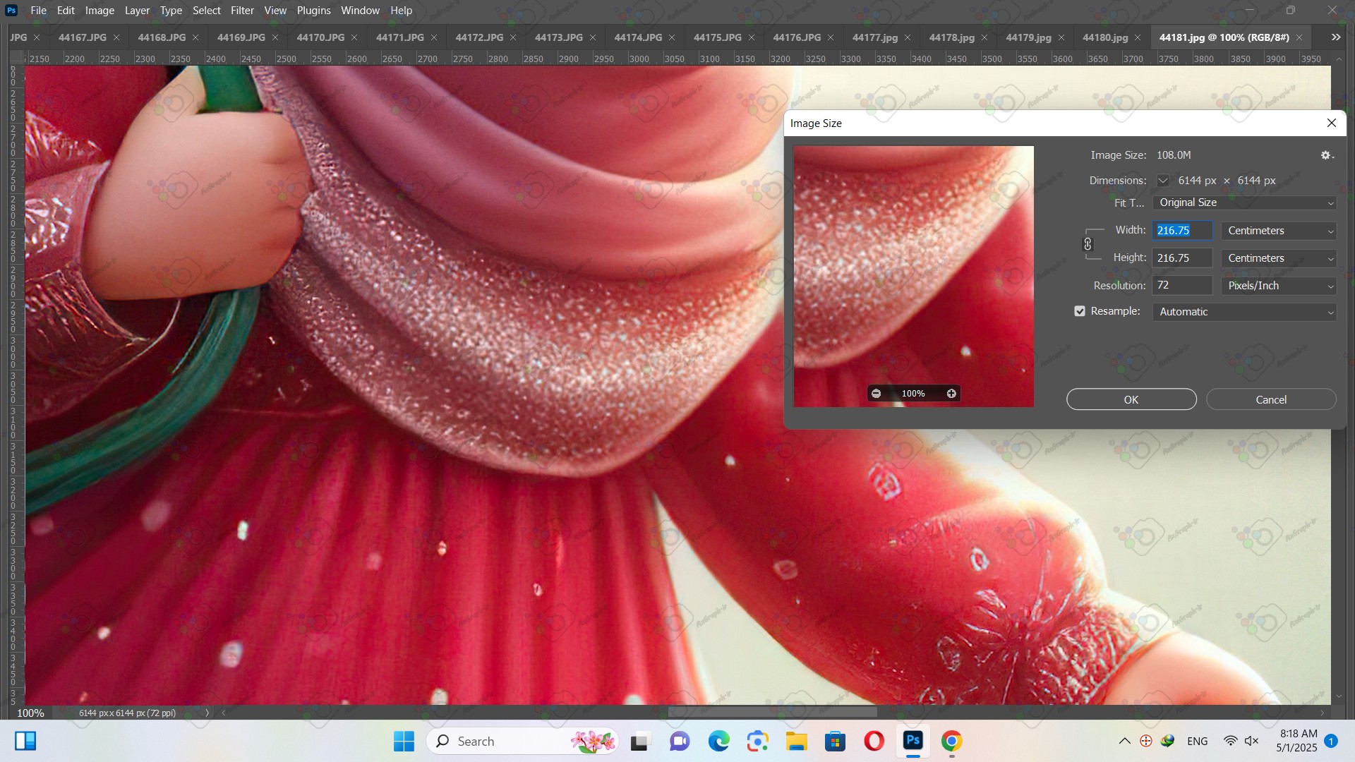
Task: Open the Dimensions unit dropdown arrow
Action: tap(1162, 181)
